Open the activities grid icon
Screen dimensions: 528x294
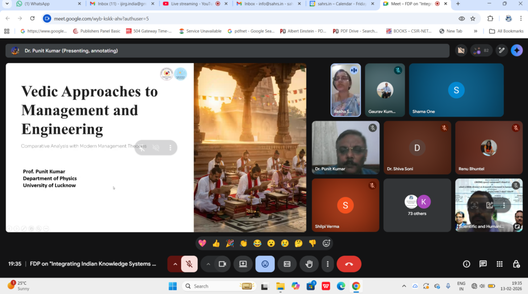coord(500,264)
